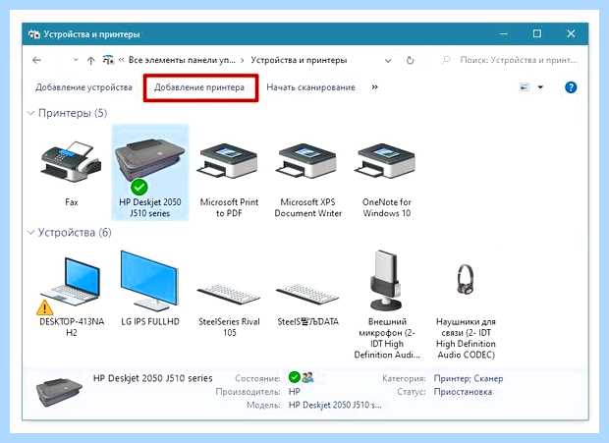Select the Fax printer icon
Image resolution: width=609 pixels, height=443 pixels.
[72, 162]
